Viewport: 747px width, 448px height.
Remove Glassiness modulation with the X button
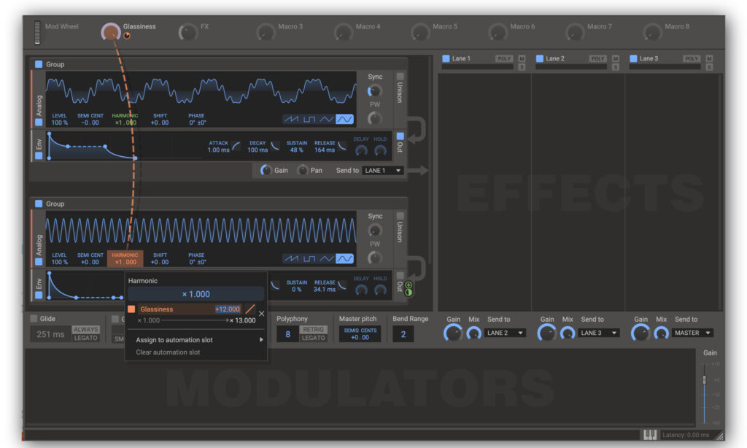(262, 313)
